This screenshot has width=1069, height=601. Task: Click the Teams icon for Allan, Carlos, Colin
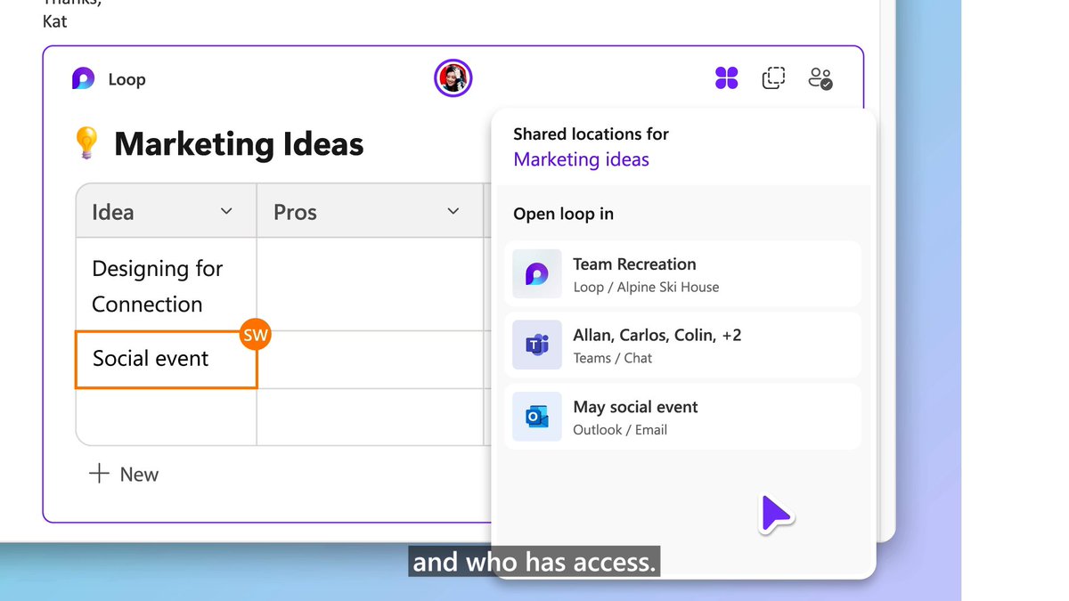click(x=537, y=345)
